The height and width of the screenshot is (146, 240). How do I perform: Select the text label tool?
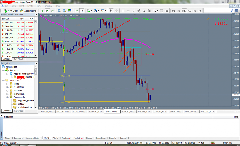tap(149, 11)
